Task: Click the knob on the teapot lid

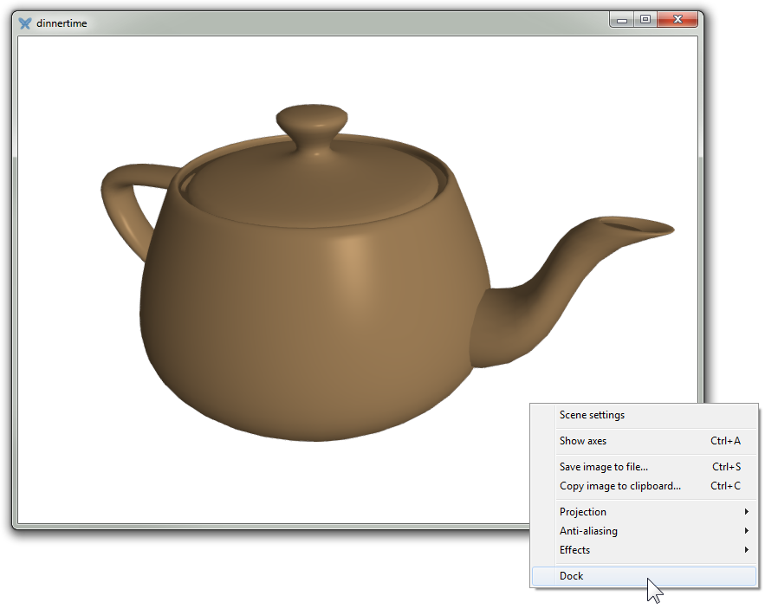Action: [x=312, y=122]
